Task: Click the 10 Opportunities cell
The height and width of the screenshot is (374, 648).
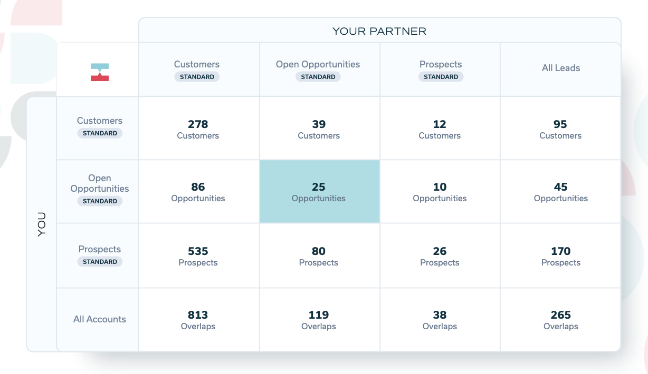Action: (x=440, y=192)
